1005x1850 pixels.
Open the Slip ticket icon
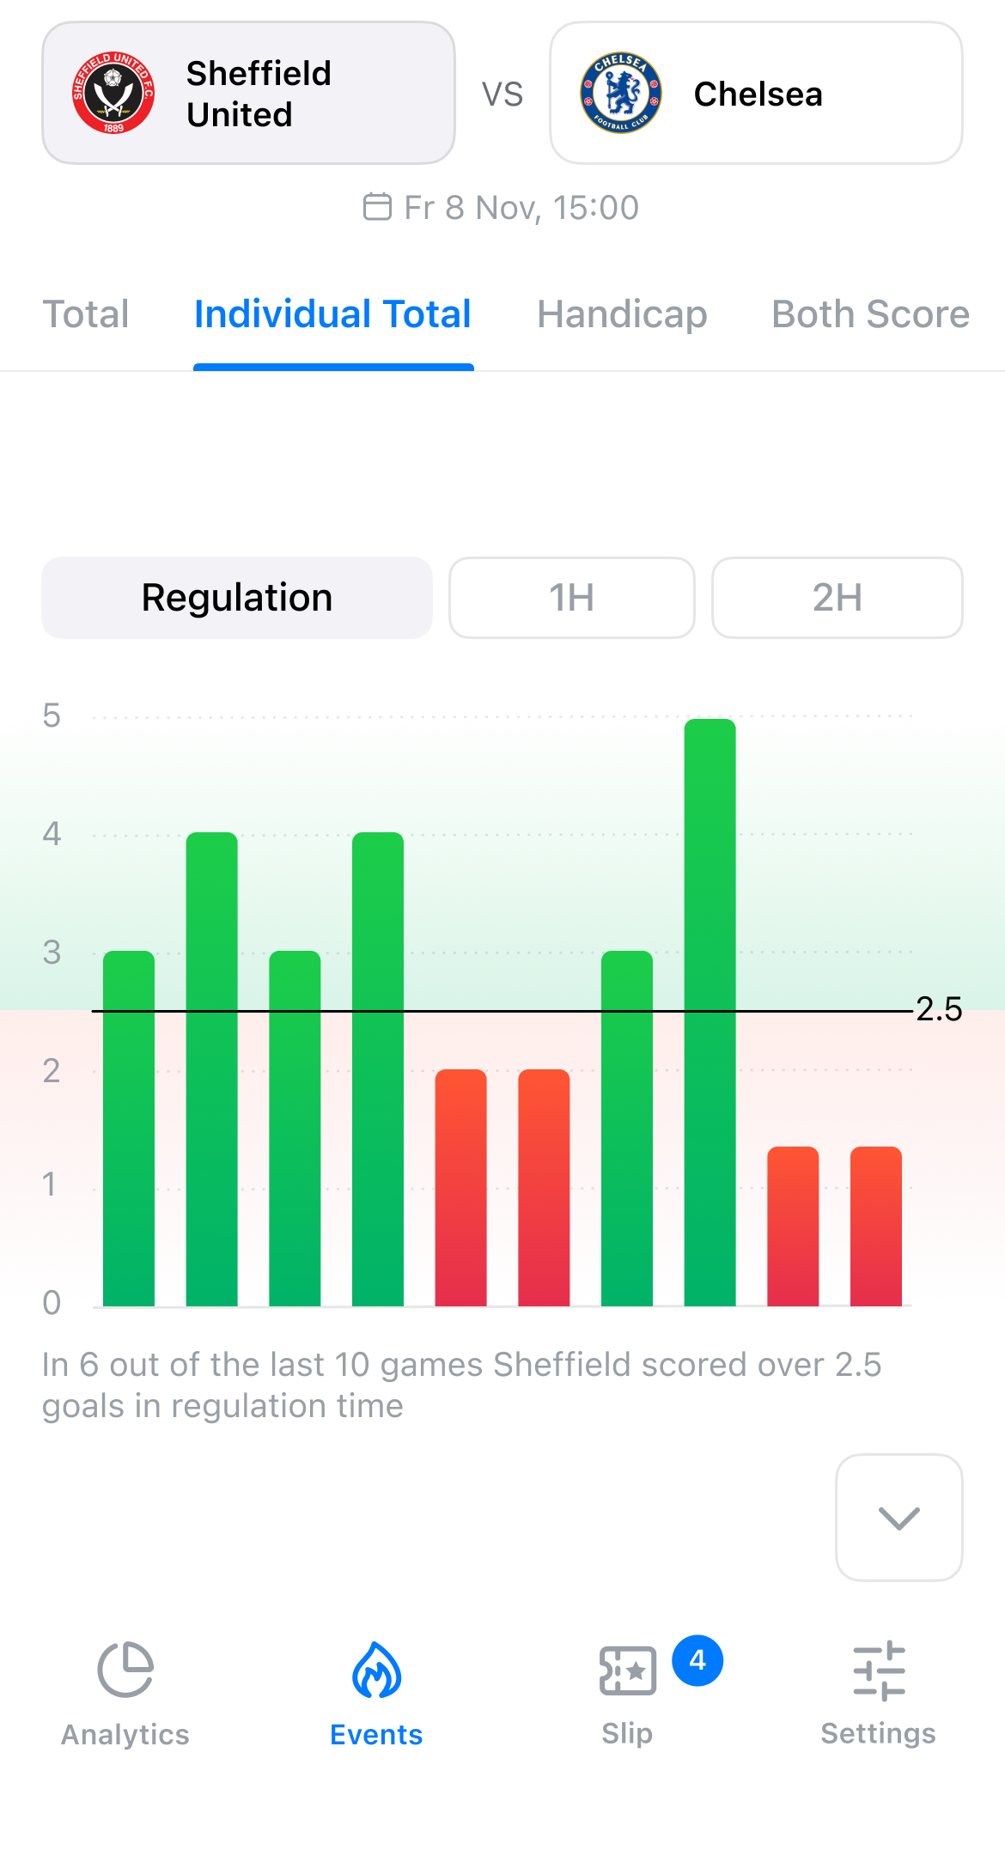tap(627, 1670)
